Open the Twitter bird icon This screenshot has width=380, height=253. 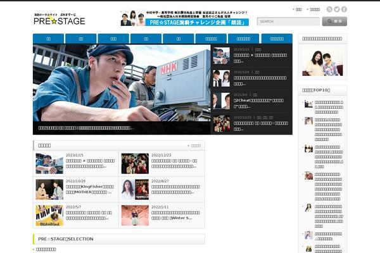(337, 9)
